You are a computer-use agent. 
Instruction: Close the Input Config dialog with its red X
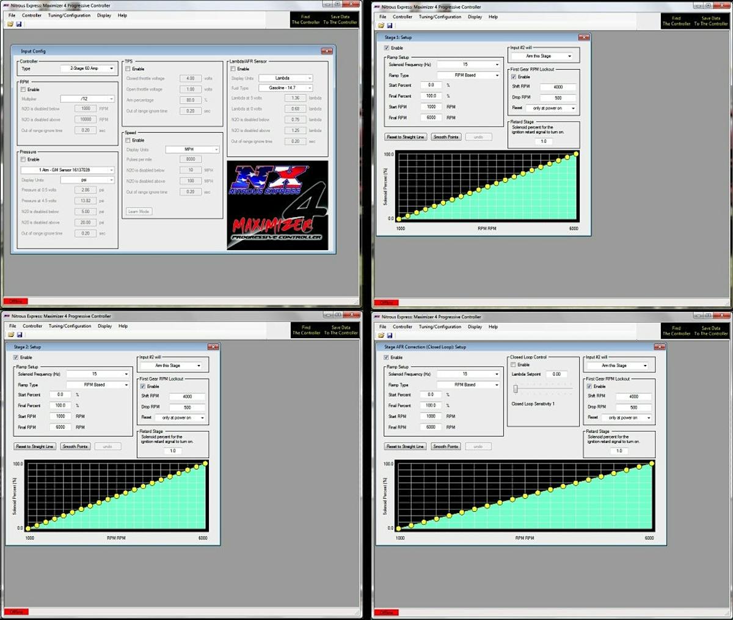[x=327, y=51]
